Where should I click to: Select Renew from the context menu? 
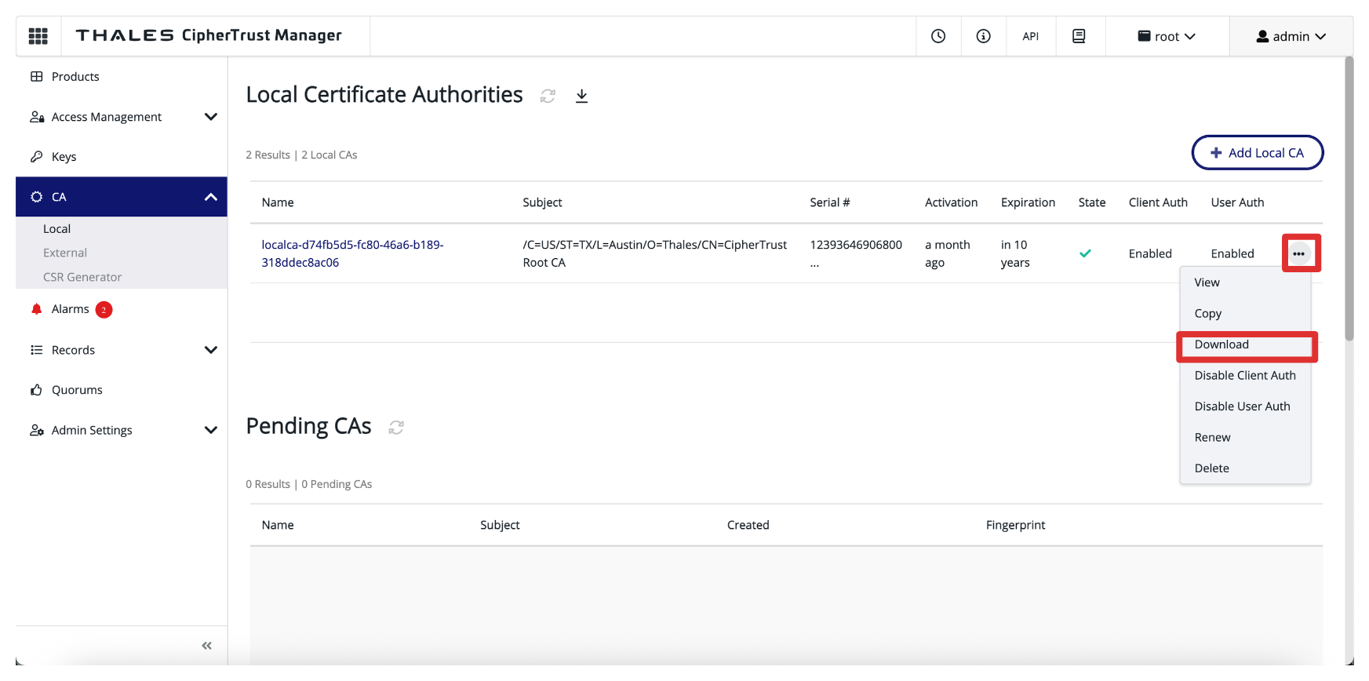point(1212,437)
